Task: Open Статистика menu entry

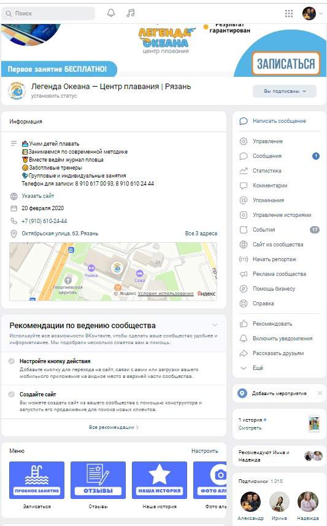Action: coord(267,171)
